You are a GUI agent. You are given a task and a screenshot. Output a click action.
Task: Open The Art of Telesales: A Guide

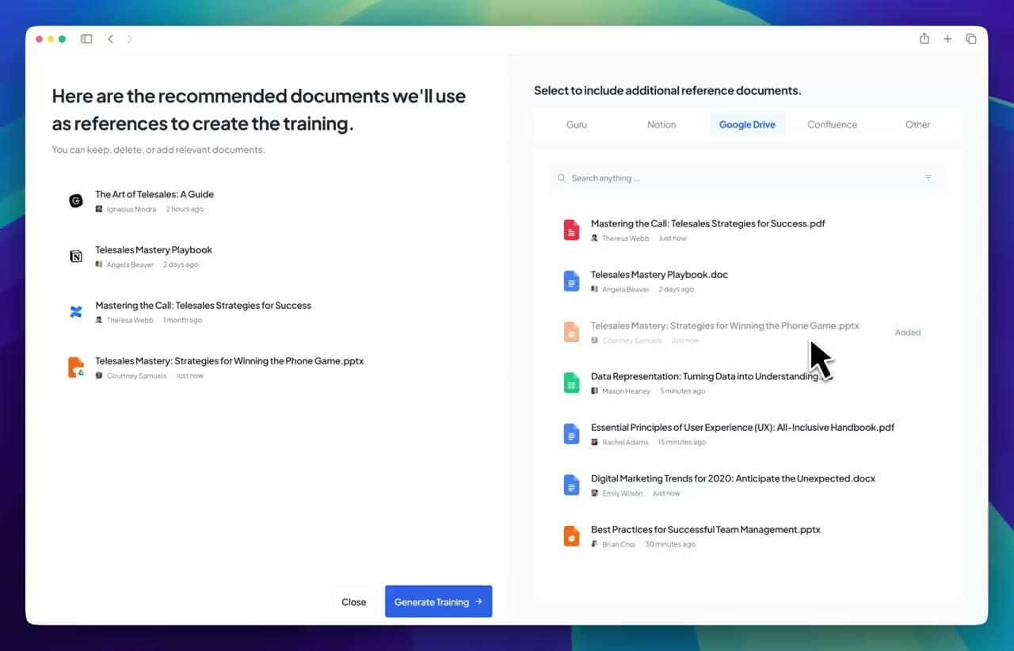(x=154, y=194)
